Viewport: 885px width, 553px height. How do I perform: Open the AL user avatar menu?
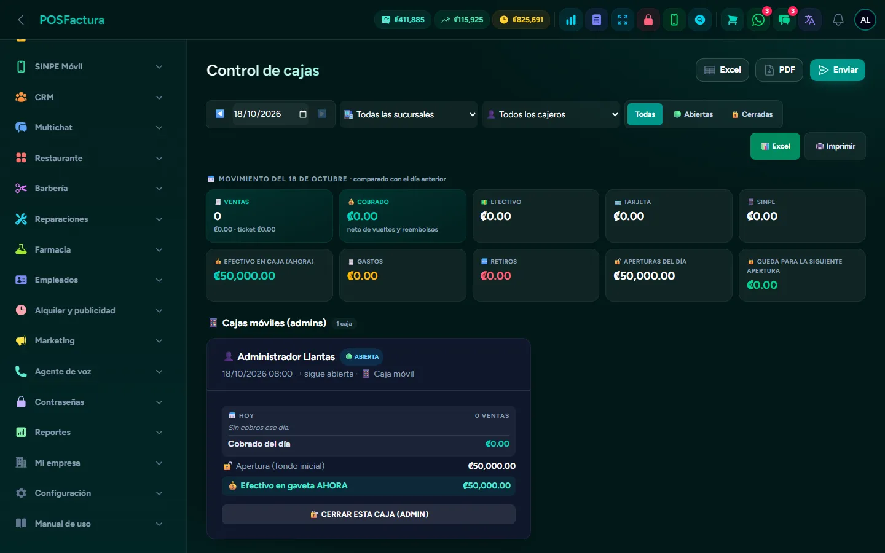pyautogui.click(x=865, y=20)
